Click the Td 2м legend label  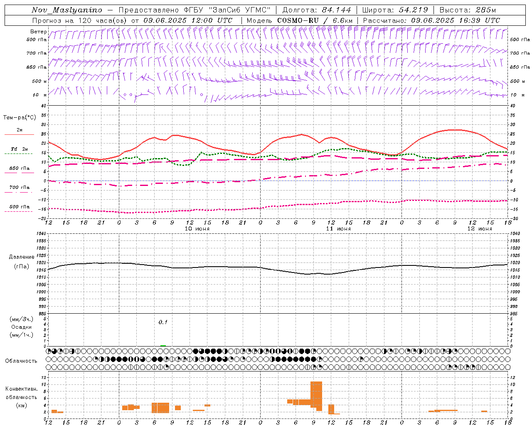pyautogui.click(x=20, y=149)
